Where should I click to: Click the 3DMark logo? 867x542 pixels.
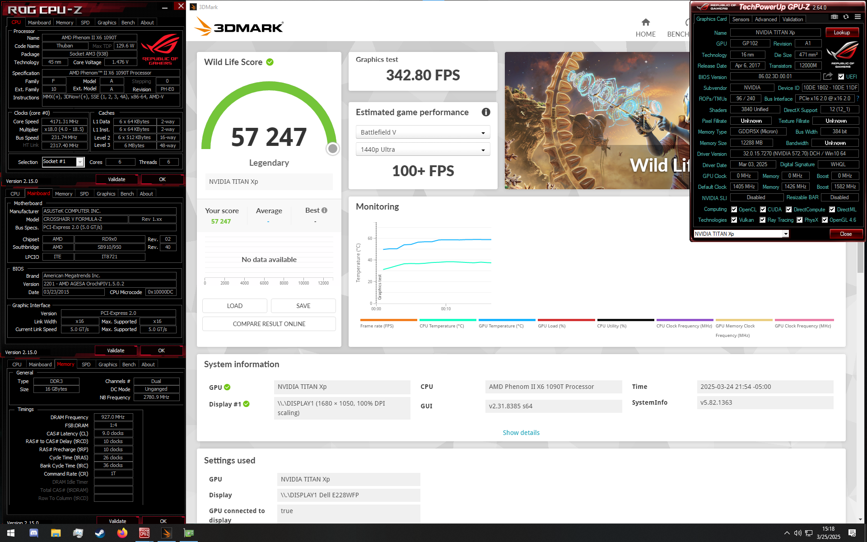pos(239,27)
